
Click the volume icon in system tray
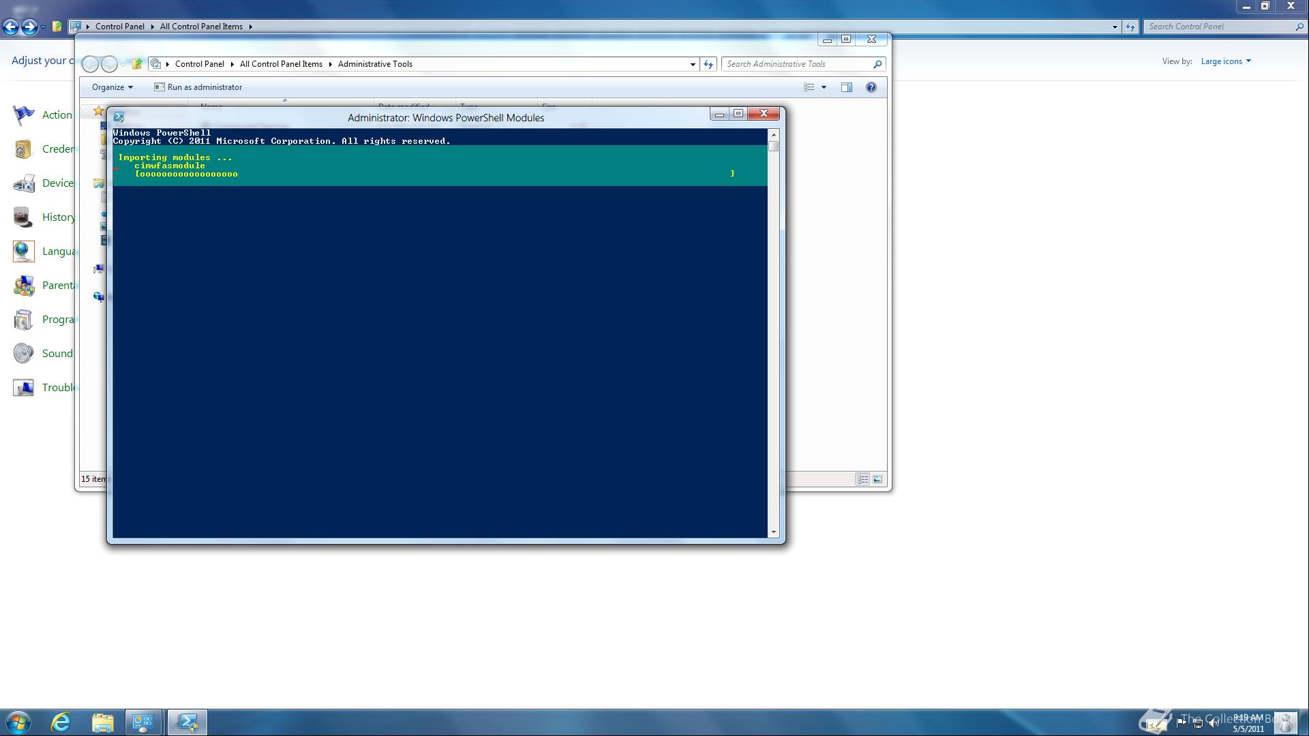coord(1214,723)
